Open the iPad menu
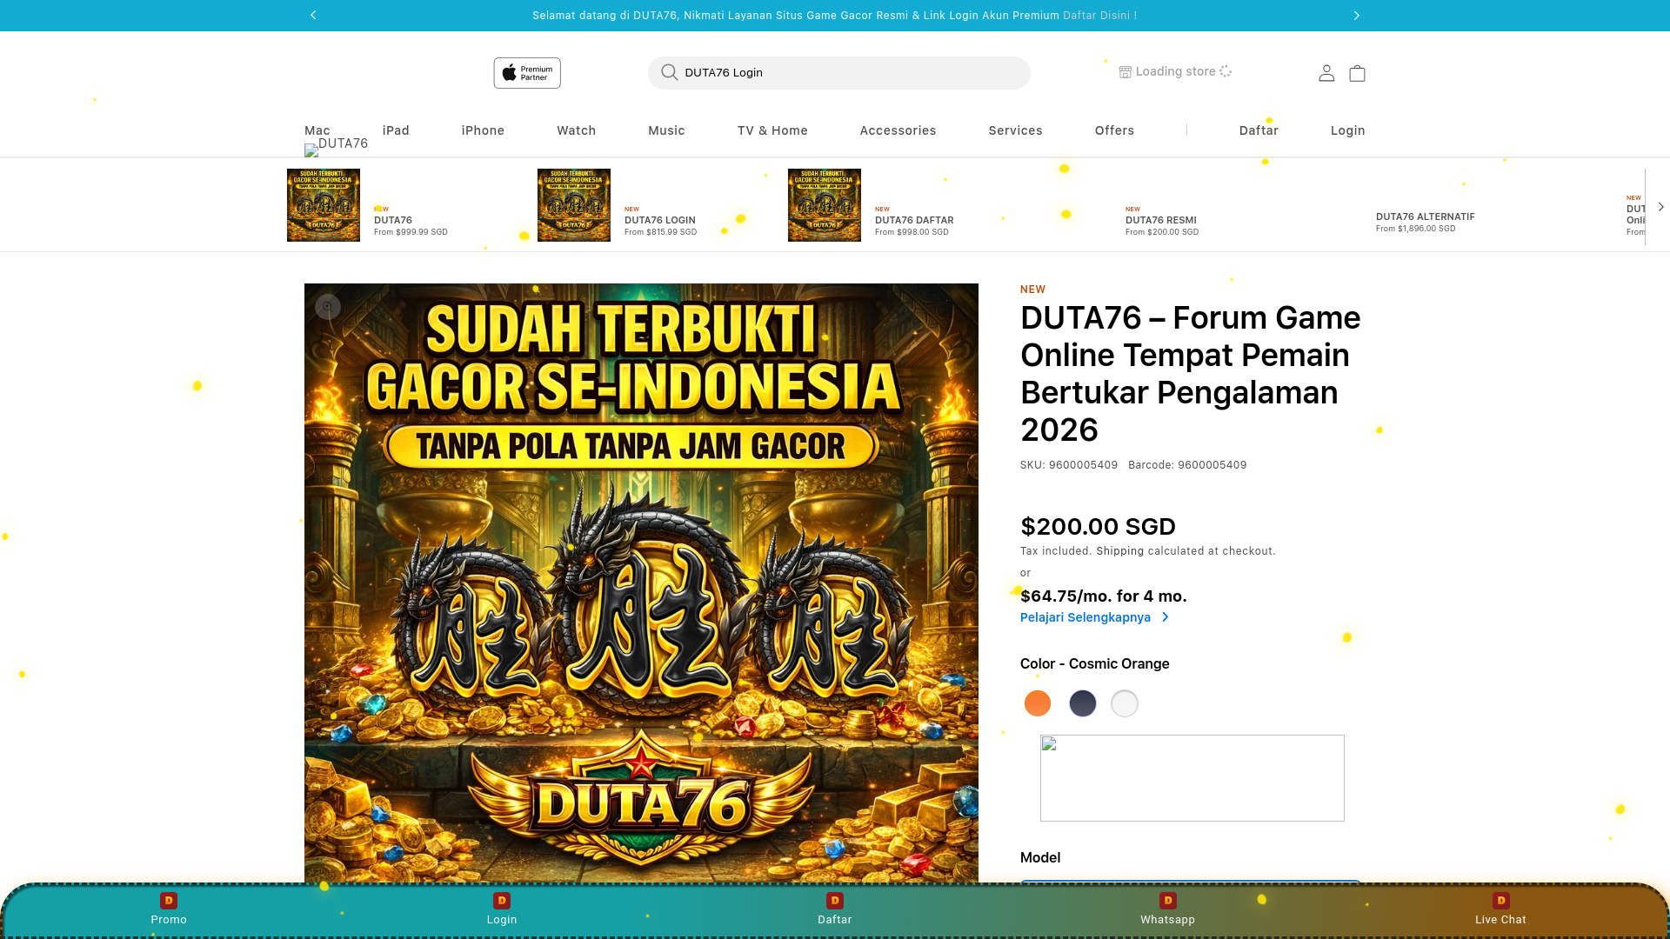The width and height of the screenshot is (1670, 939). [x=396, y=130]
